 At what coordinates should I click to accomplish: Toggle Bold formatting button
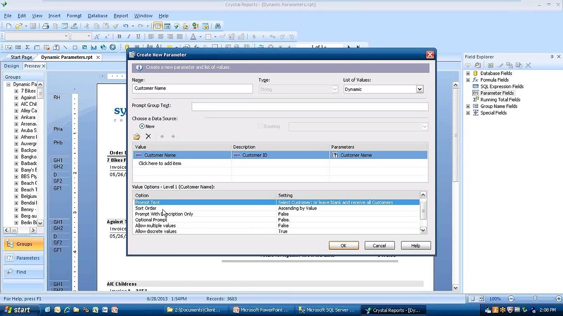(x=119, y=36)
